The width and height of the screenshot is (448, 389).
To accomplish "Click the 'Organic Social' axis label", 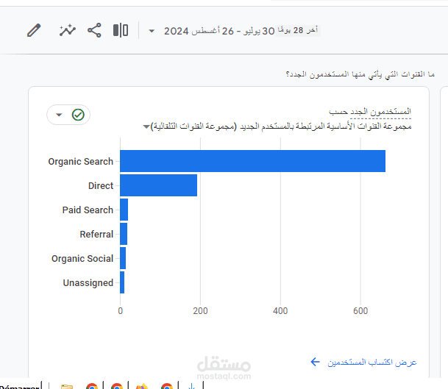I will coord(82,259).
